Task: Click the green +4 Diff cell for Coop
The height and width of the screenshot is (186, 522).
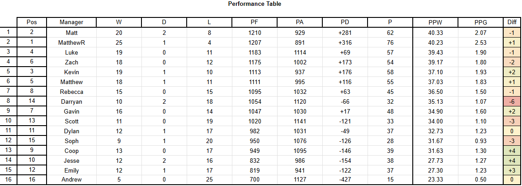Action: coord(512,151)
